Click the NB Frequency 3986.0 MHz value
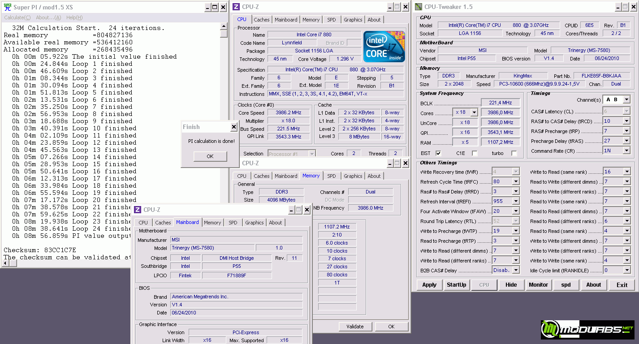This screenshot has height=344, width=639. pos(370,208)
